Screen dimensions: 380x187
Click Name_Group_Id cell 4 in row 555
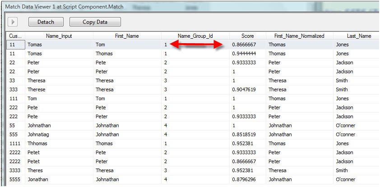click(195, 134)
